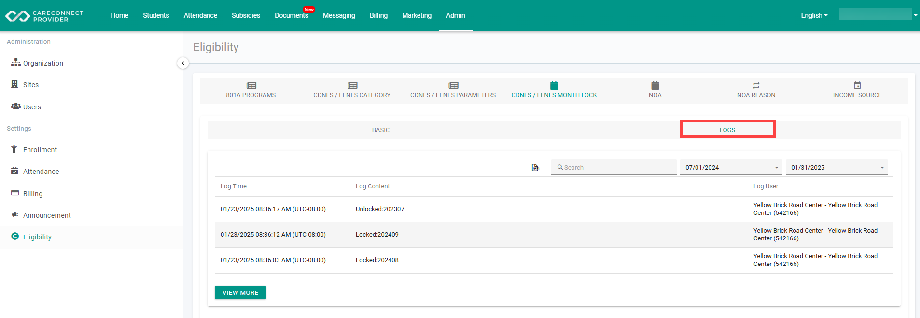
Task: Click the Attendance calendar-check icon in sidebar
Action: [x=14, y=171]
